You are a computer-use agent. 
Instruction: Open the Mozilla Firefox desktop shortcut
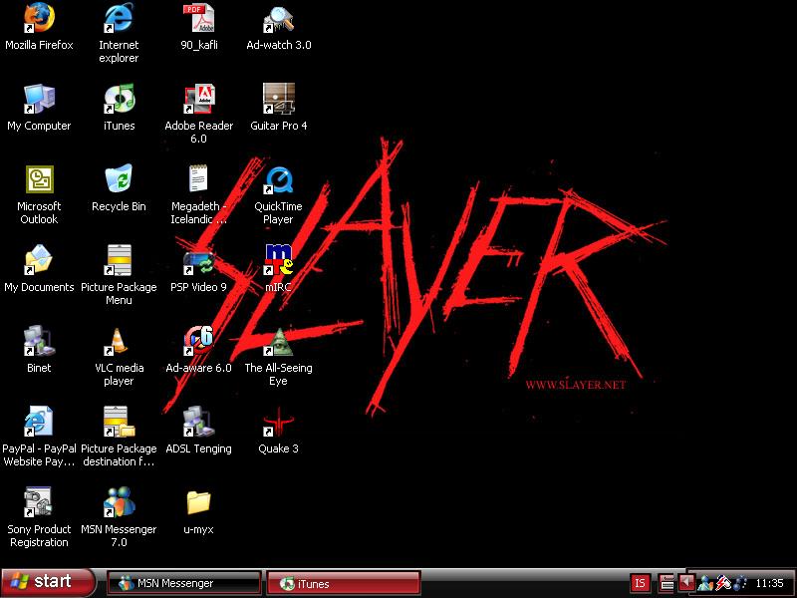point(39,18)
